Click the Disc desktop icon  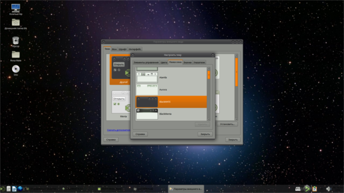pyautogui.click(x=15, y=70)
